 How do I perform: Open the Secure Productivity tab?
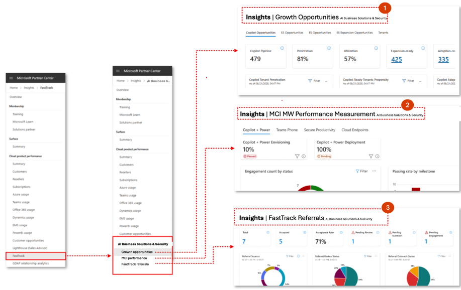(319, 130)
